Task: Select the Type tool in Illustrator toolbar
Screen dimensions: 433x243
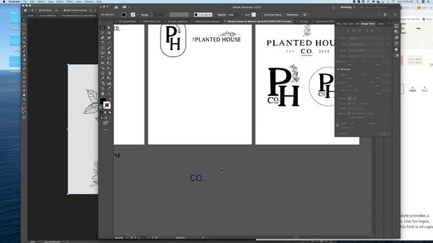Action: (102, 43)
